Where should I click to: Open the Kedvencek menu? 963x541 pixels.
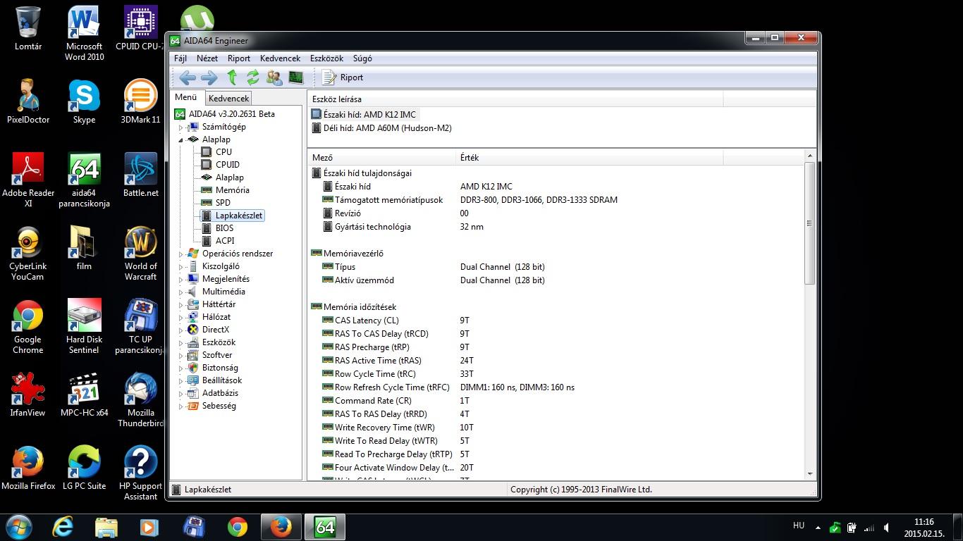tap(280, 58)
